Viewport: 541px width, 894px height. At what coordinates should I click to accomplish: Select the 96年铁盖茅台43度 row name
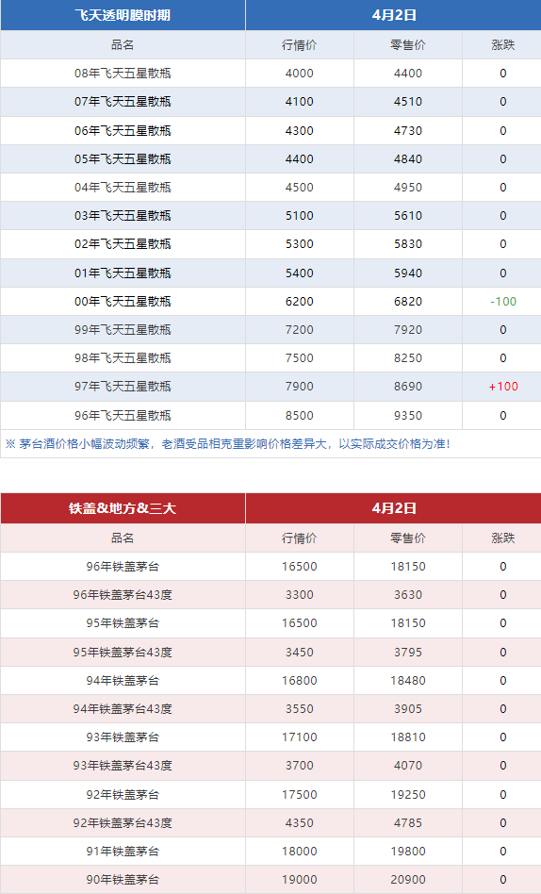123,595
